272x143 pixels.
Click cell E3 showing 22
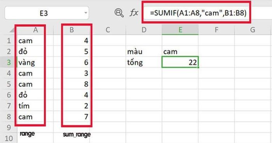pyautogui.click(x=180, y=62)
